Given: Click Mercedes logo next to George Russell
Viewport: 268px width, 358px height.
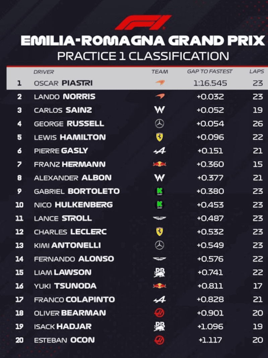Looking at the screenshot, I should pos(159,124).
